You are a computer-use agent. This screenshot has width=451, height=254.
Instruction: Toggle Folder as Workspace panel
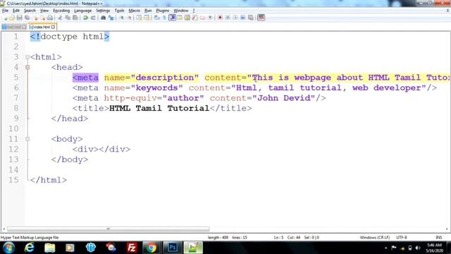coord(202,18)
